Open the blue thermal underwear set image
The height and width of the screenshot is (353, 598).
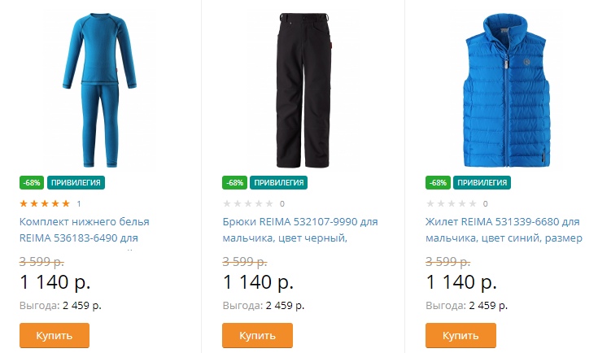[x=99, y=90]
